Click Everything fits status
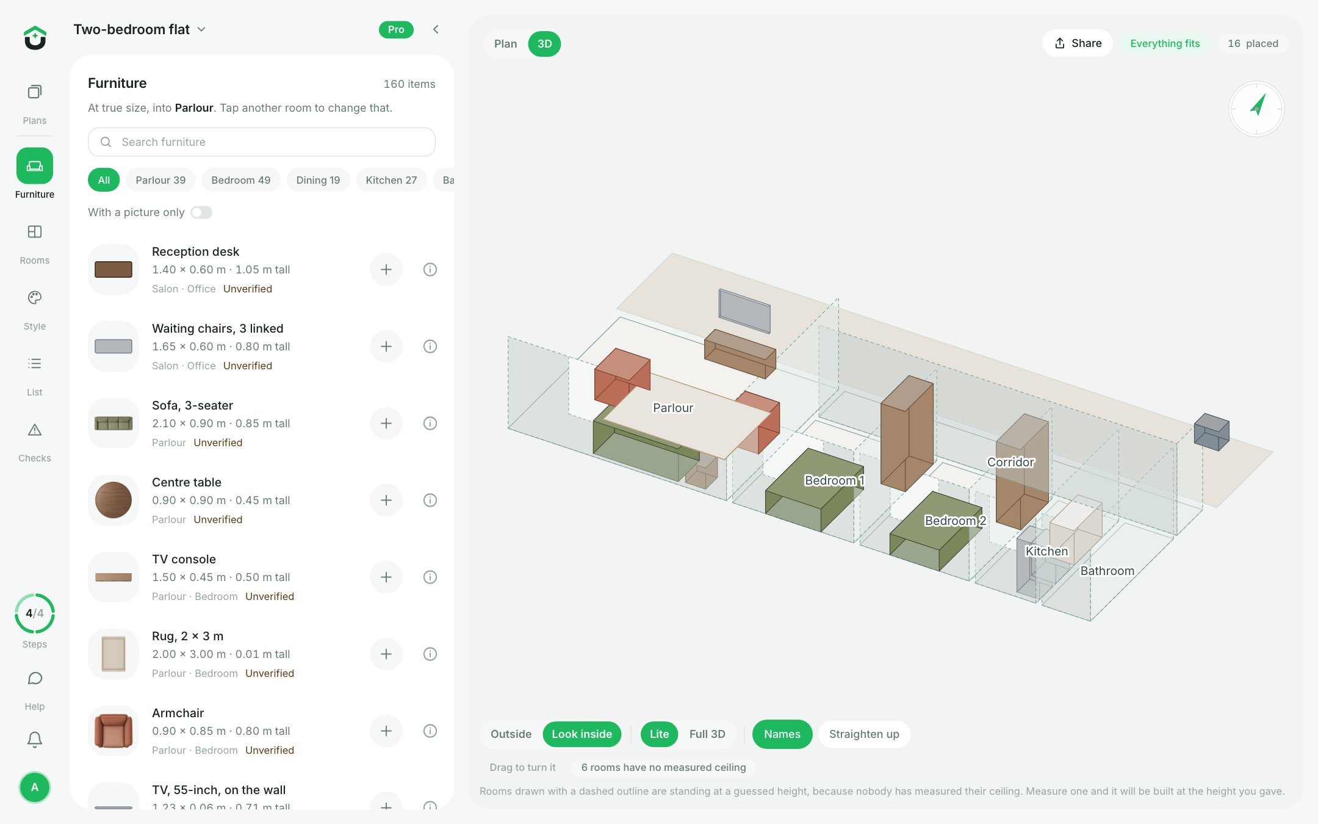This screenshot has height=824, width=1318. tap(1165, 43)
